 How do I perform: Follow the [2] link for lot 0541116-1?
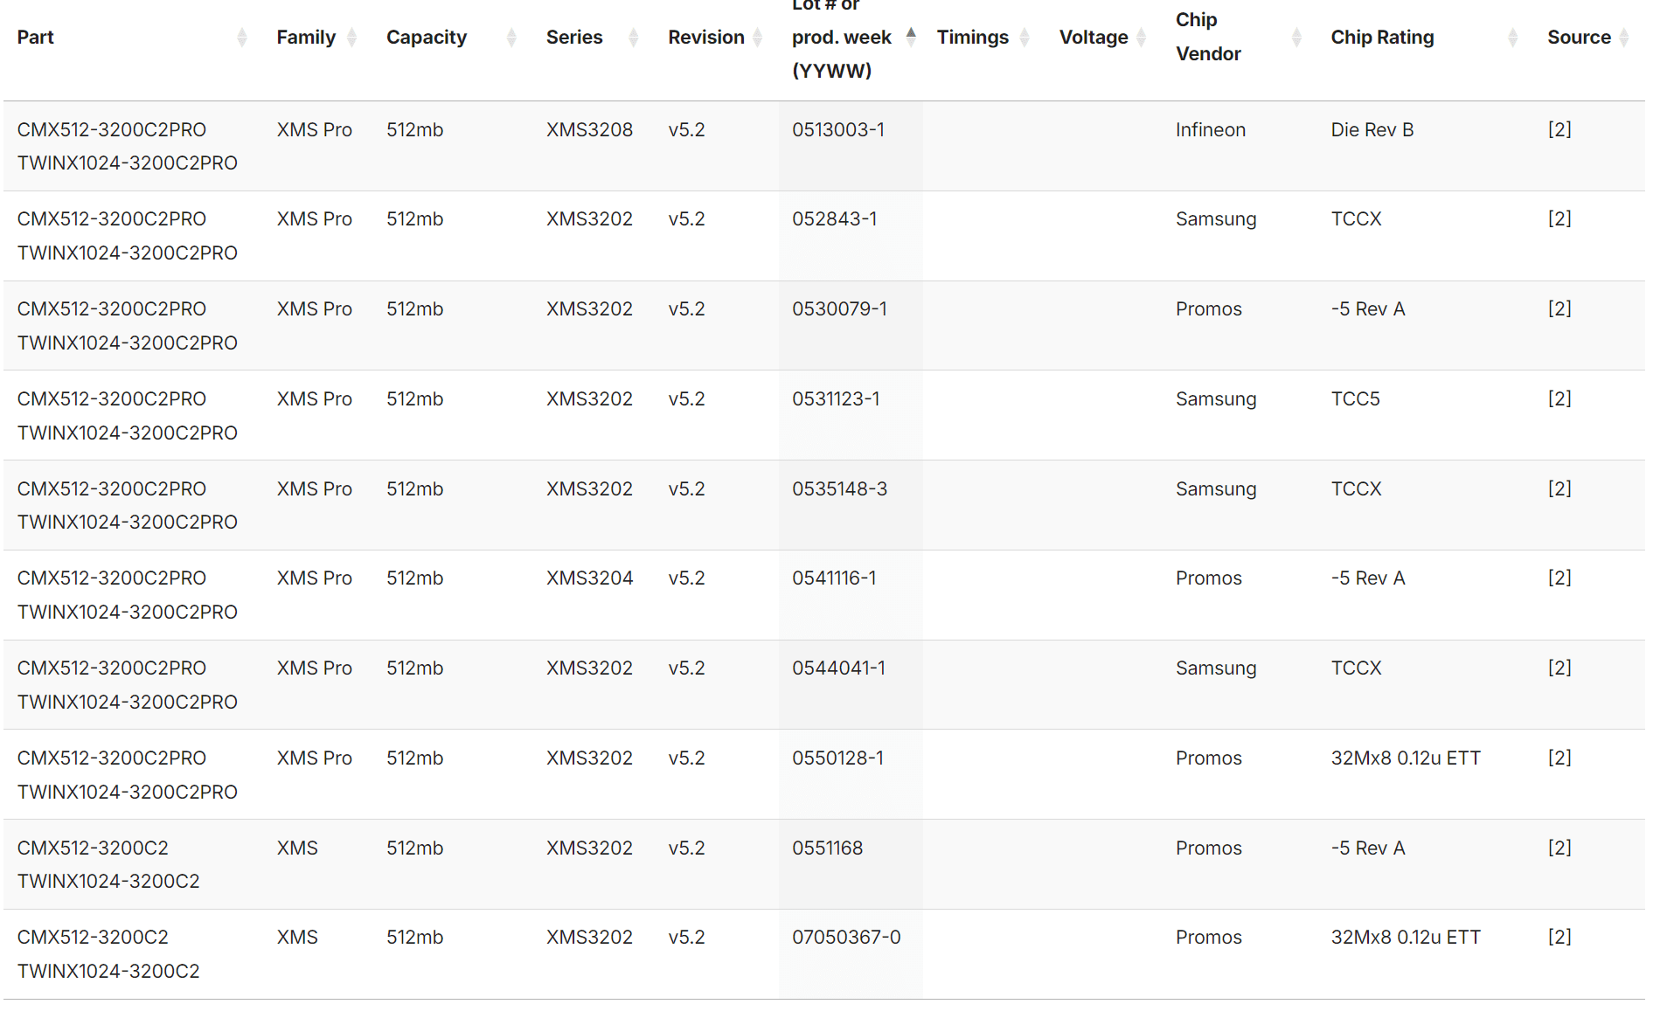pos(1559,578)
